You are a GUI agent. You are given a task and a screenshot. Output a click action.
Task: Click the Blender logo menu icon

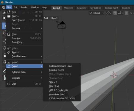point(4,7)
